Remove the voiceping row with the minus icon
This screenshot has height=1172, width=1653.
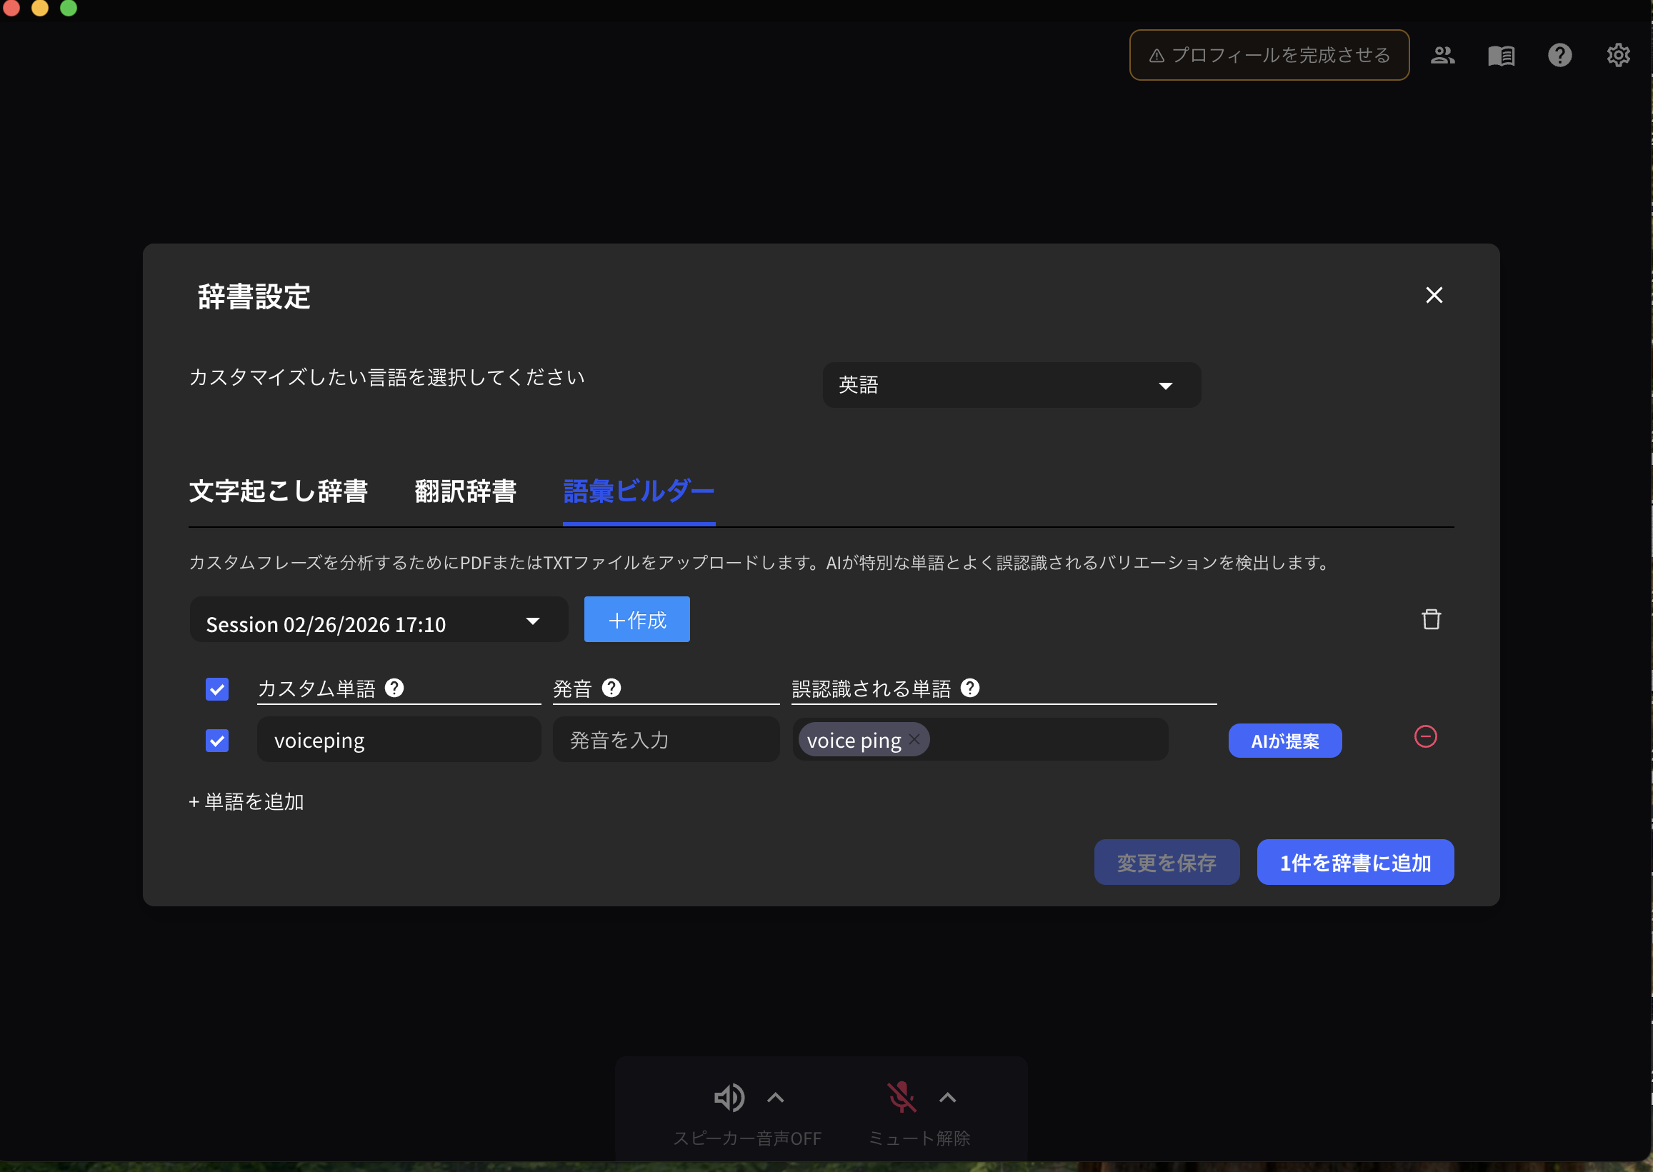coord(1425,737)
